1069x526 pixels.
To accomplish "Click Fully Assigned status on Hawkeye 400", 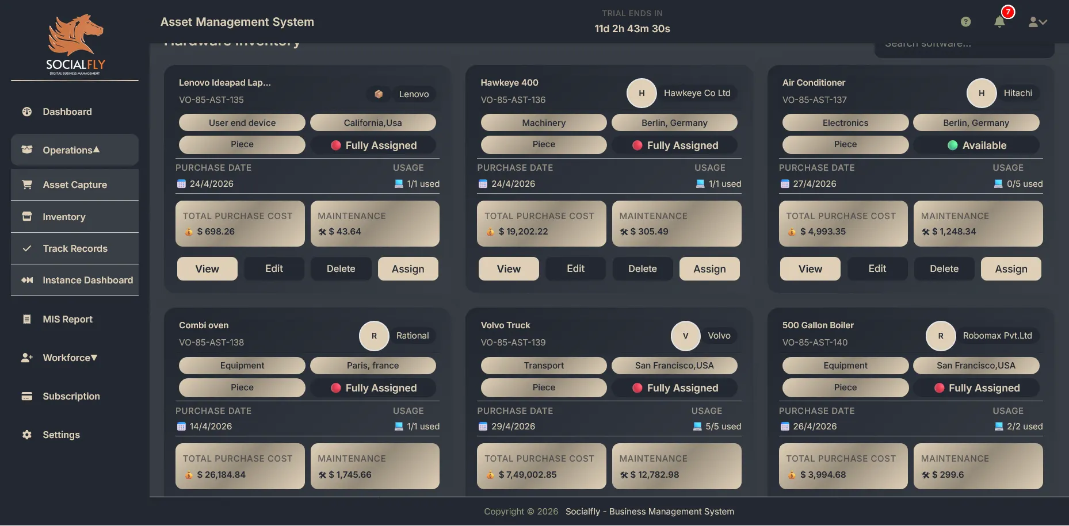I will [675, 145].
